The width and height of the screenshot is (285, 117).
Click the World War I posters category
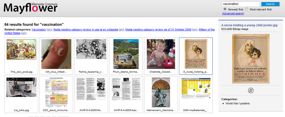tap(237, 103)
